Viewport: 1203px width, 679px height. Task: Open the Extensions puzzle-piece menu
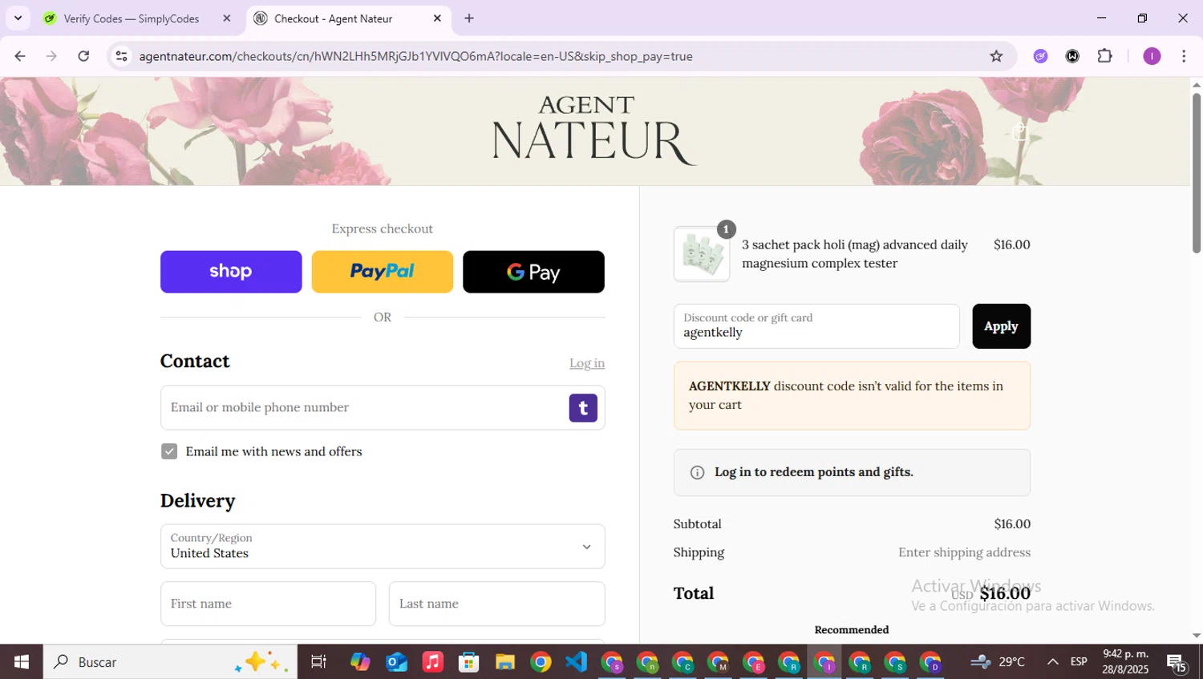coord(1105,56)
